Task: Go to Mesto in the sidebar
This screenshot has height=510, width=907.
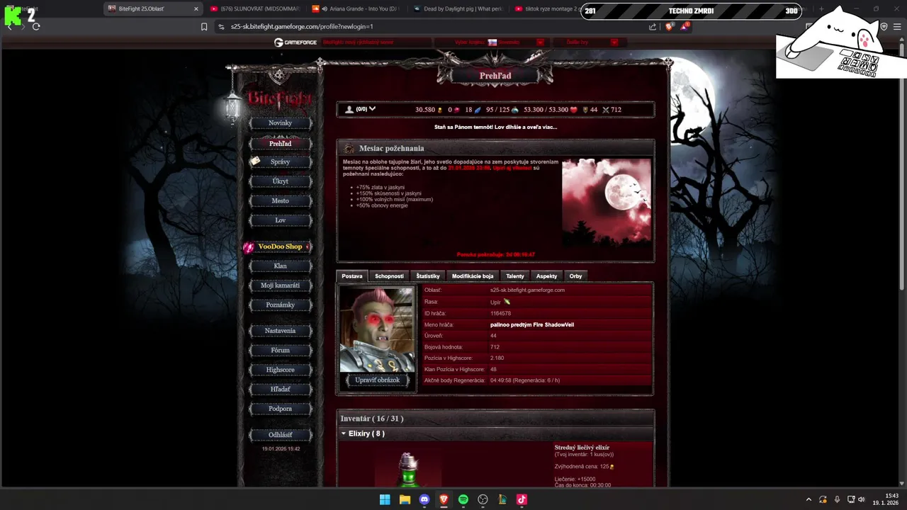Action: [281, 201]
